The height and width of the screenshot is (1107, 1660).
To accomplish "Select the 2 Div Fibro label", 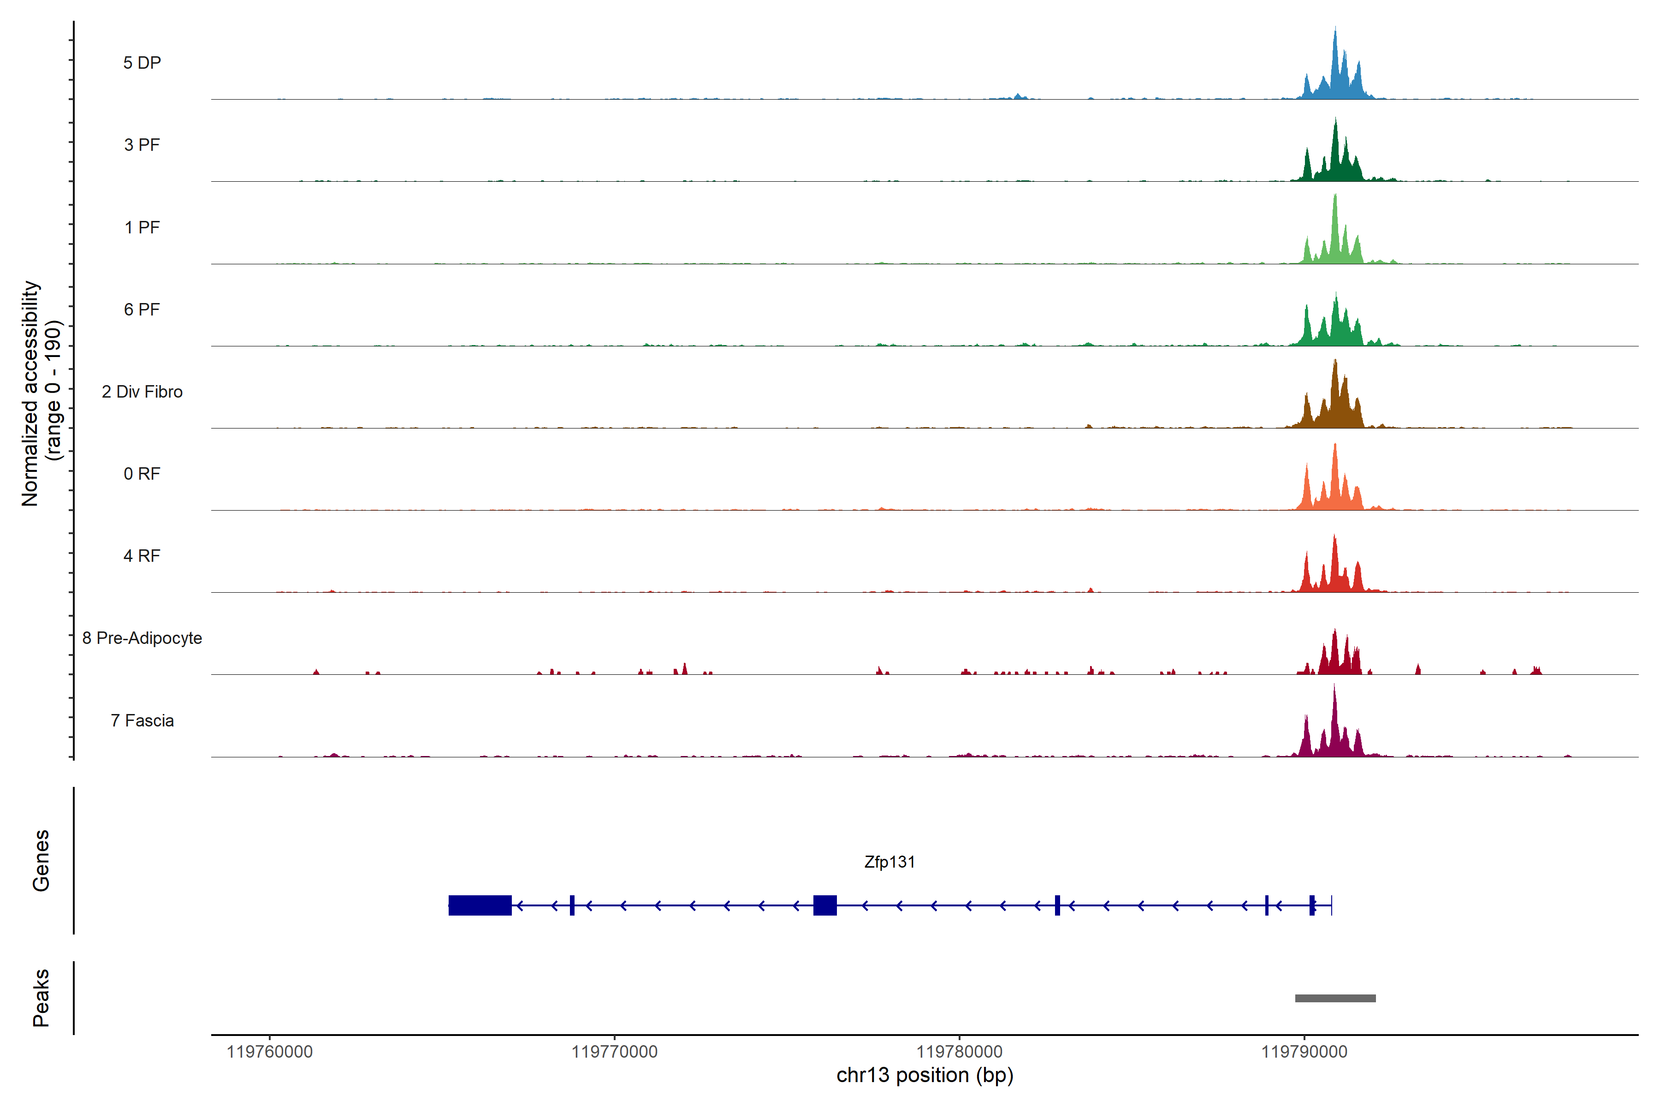I will [x=142, y=392].
